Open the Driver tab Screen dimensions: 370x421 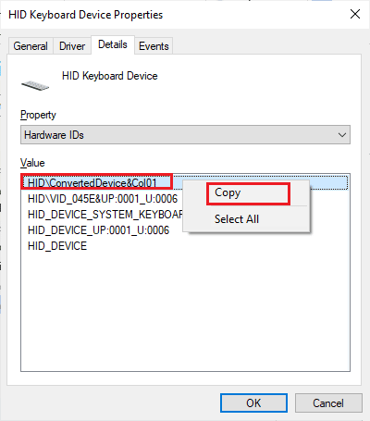[x=72, y=46]
